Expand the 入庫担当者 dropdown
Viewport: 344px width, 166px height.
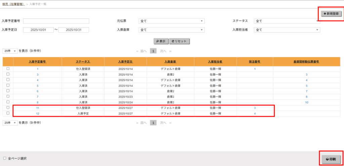(x=287, y=30)
